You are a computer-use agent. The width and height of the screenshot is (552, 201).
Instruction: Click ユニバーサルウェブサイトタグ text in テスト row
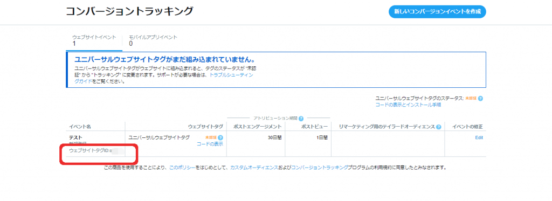pyautogui.click(x=159, y=137)
